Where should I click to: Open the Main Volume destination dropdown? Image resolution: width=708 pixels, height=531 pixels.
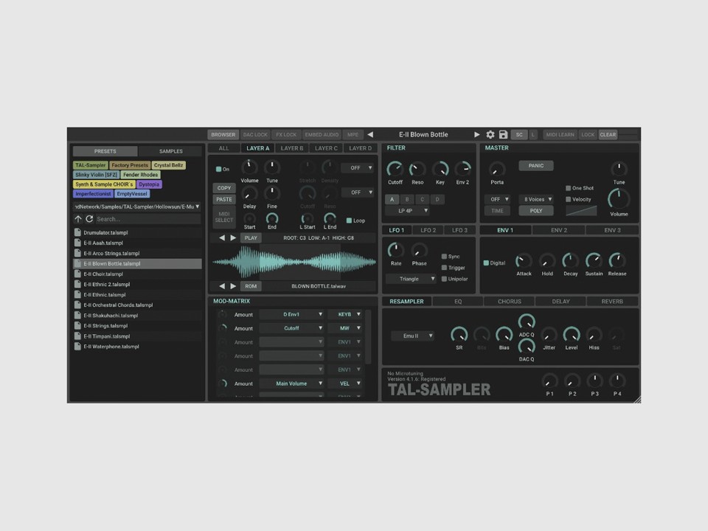pos(292,383)
